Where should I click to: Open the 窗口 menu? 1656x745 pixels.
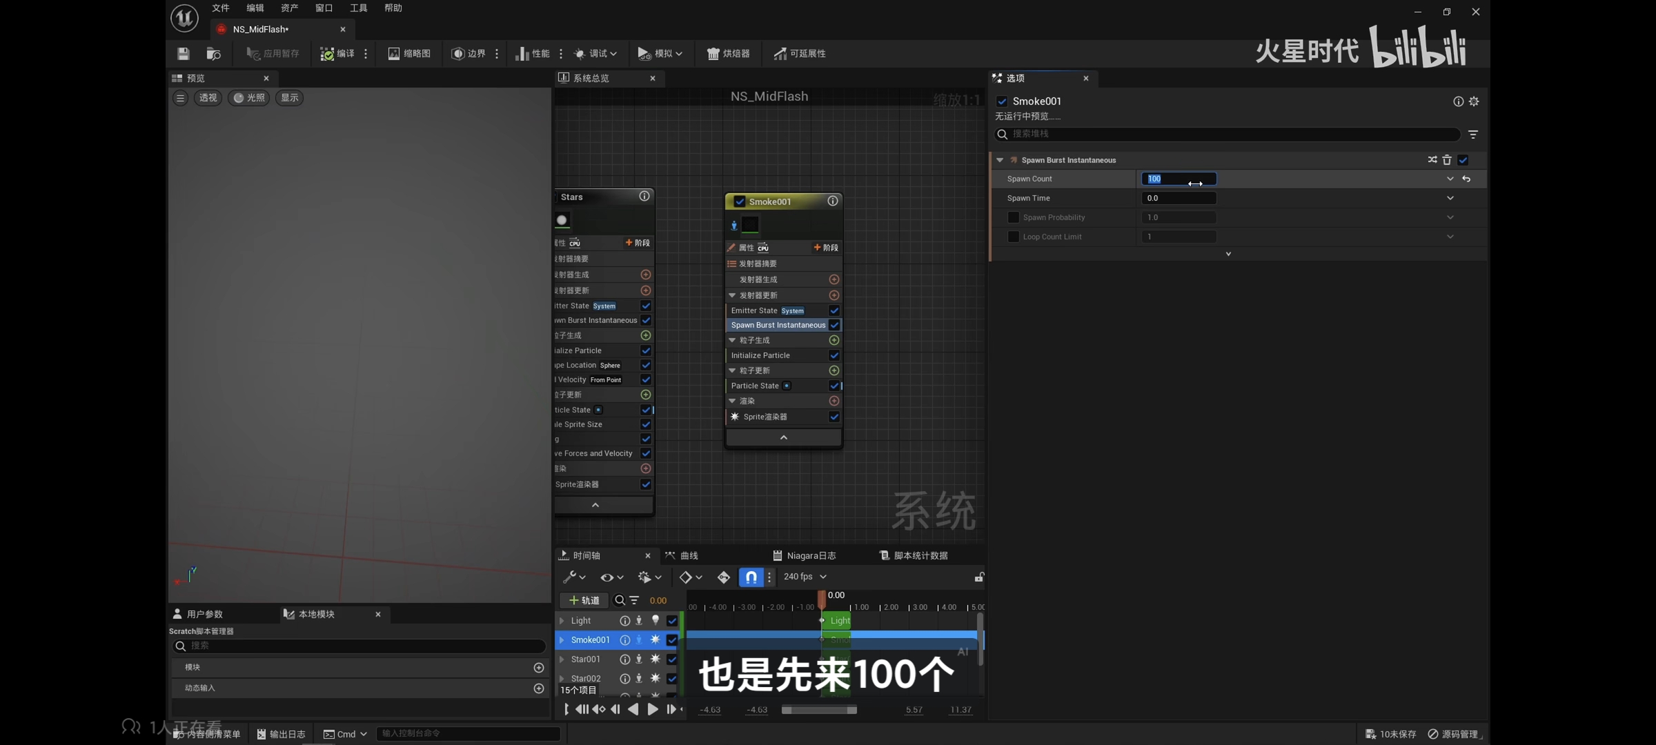click(x=324, y=8)
